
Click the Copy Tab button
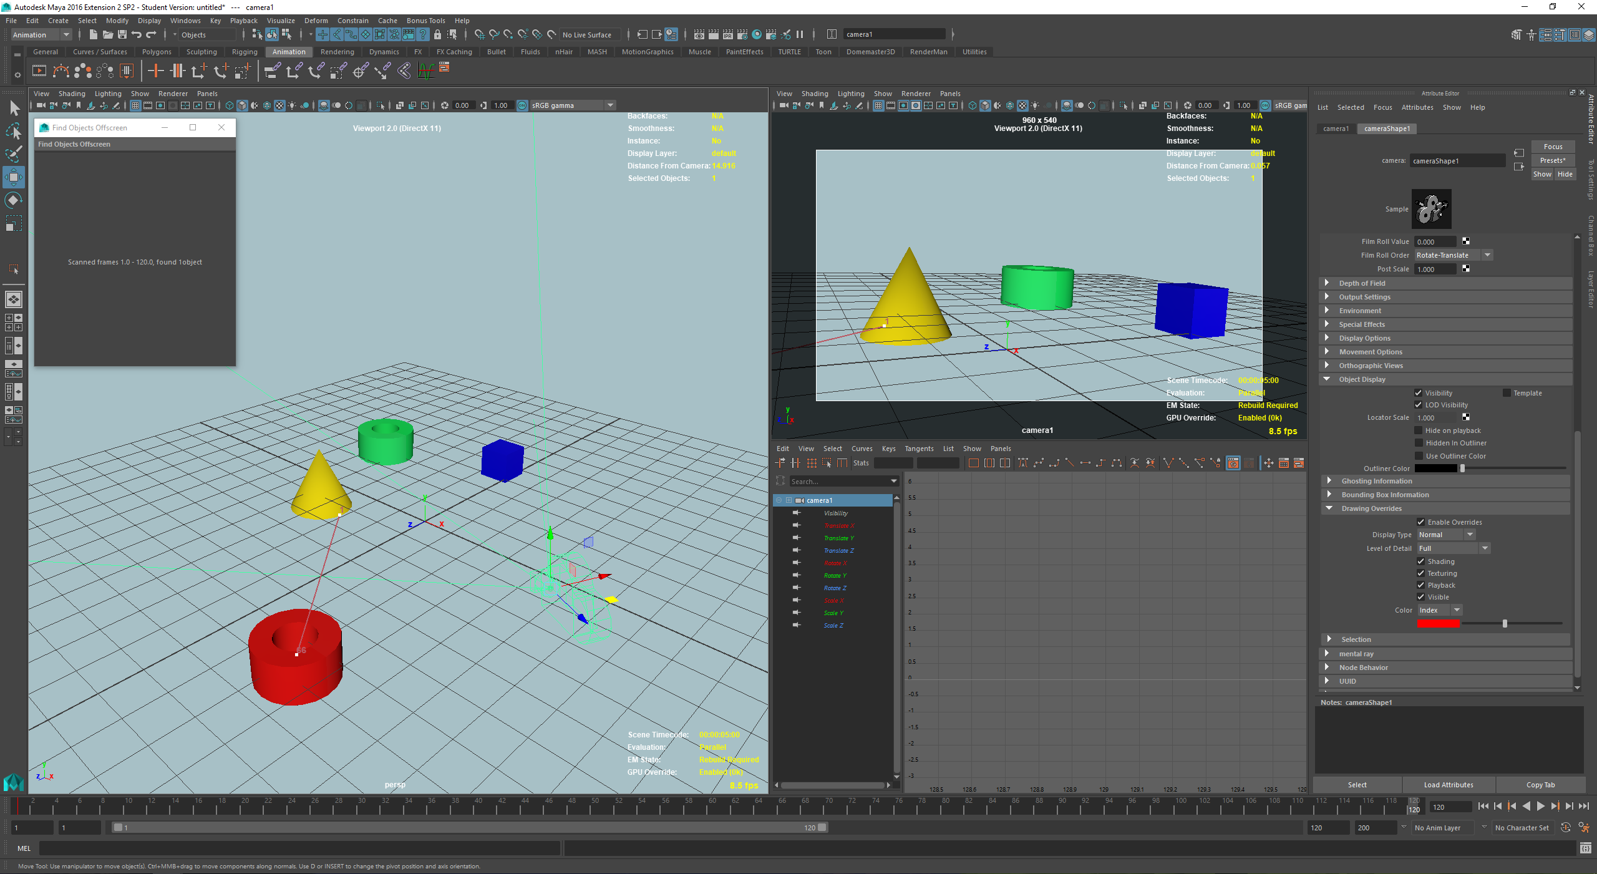1540,785
